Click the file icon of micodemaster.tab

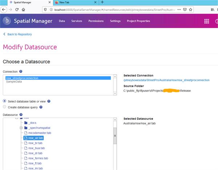tap(26, 133)
